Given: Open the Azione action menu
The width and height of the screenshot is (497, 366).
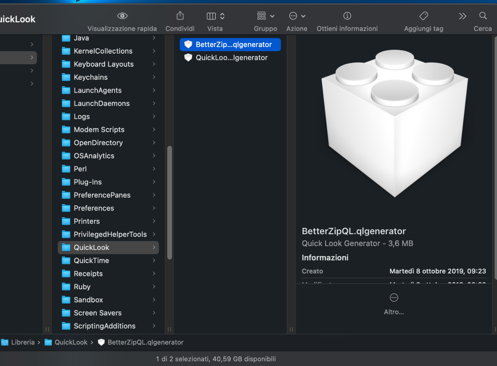Looking at the screenshot, I should click(x=297, y=16).
